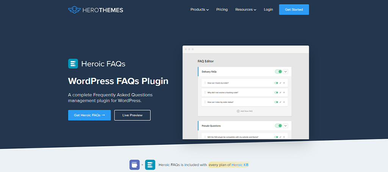The height and width of the screenshot is (172, 388).
Task: Open the Products dropdown menu
Action: coord(199,9)
